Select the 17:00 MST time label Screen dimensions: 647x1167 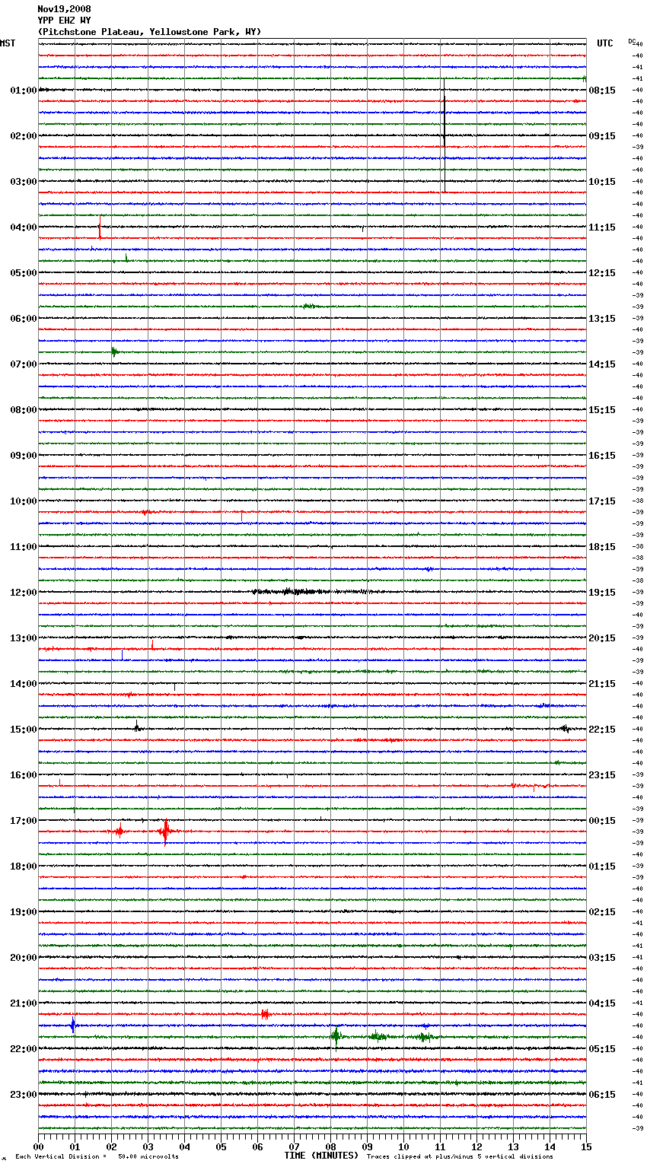click(24, 821)
